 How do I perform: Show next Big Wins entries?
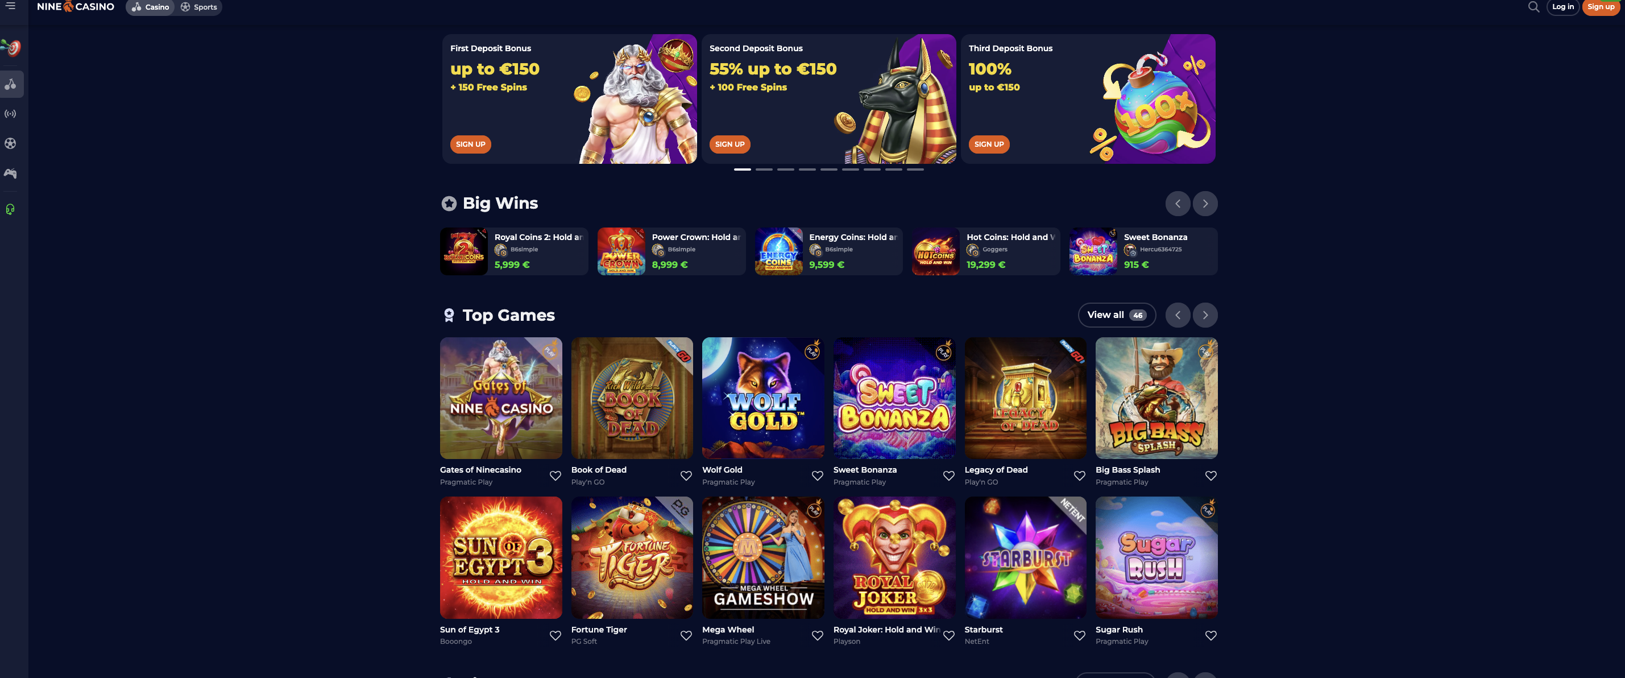click(x=1205, y=203)
